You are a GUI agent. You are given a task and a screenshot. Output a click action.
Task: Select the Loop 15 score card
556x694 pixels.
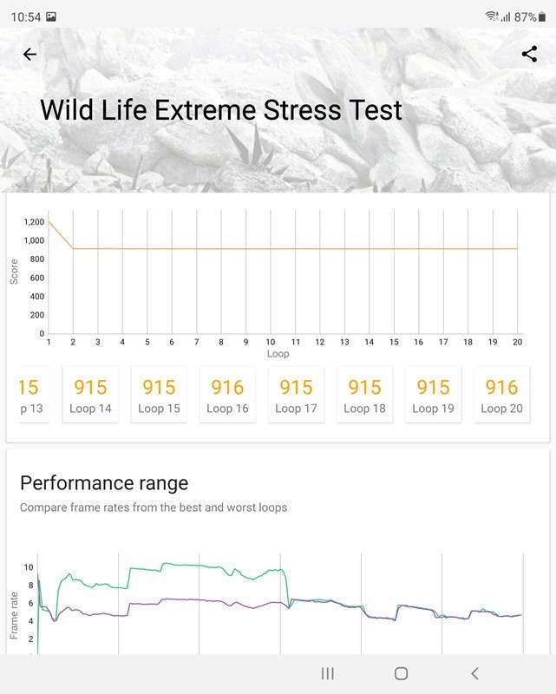(159, 395)
